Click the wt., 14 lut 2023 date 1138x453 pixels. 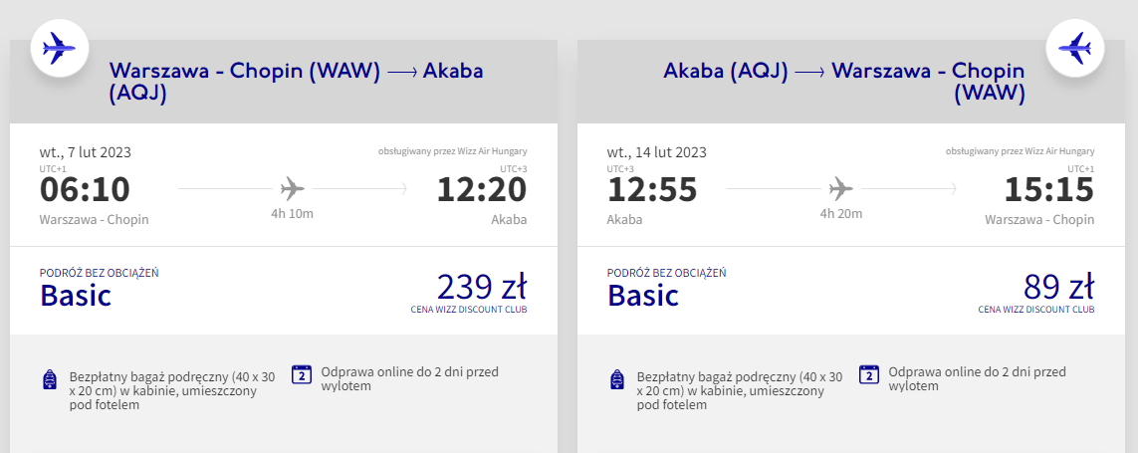(x=657, y=152)
